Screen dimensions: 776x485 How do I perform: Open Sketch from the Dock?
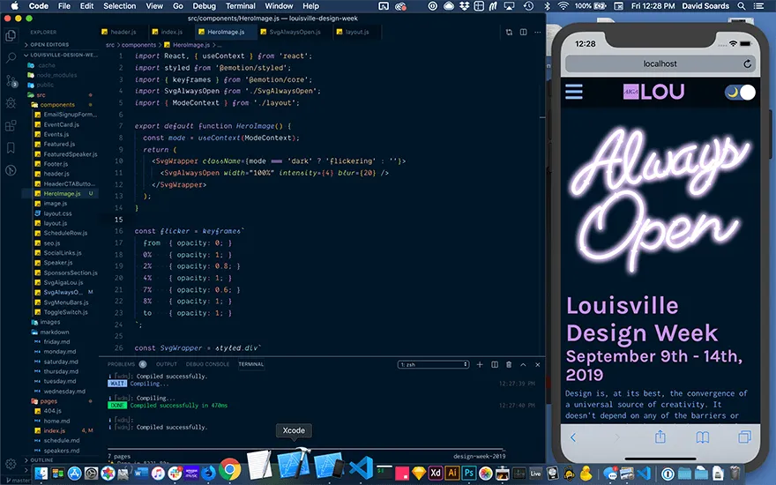[419, 473]
